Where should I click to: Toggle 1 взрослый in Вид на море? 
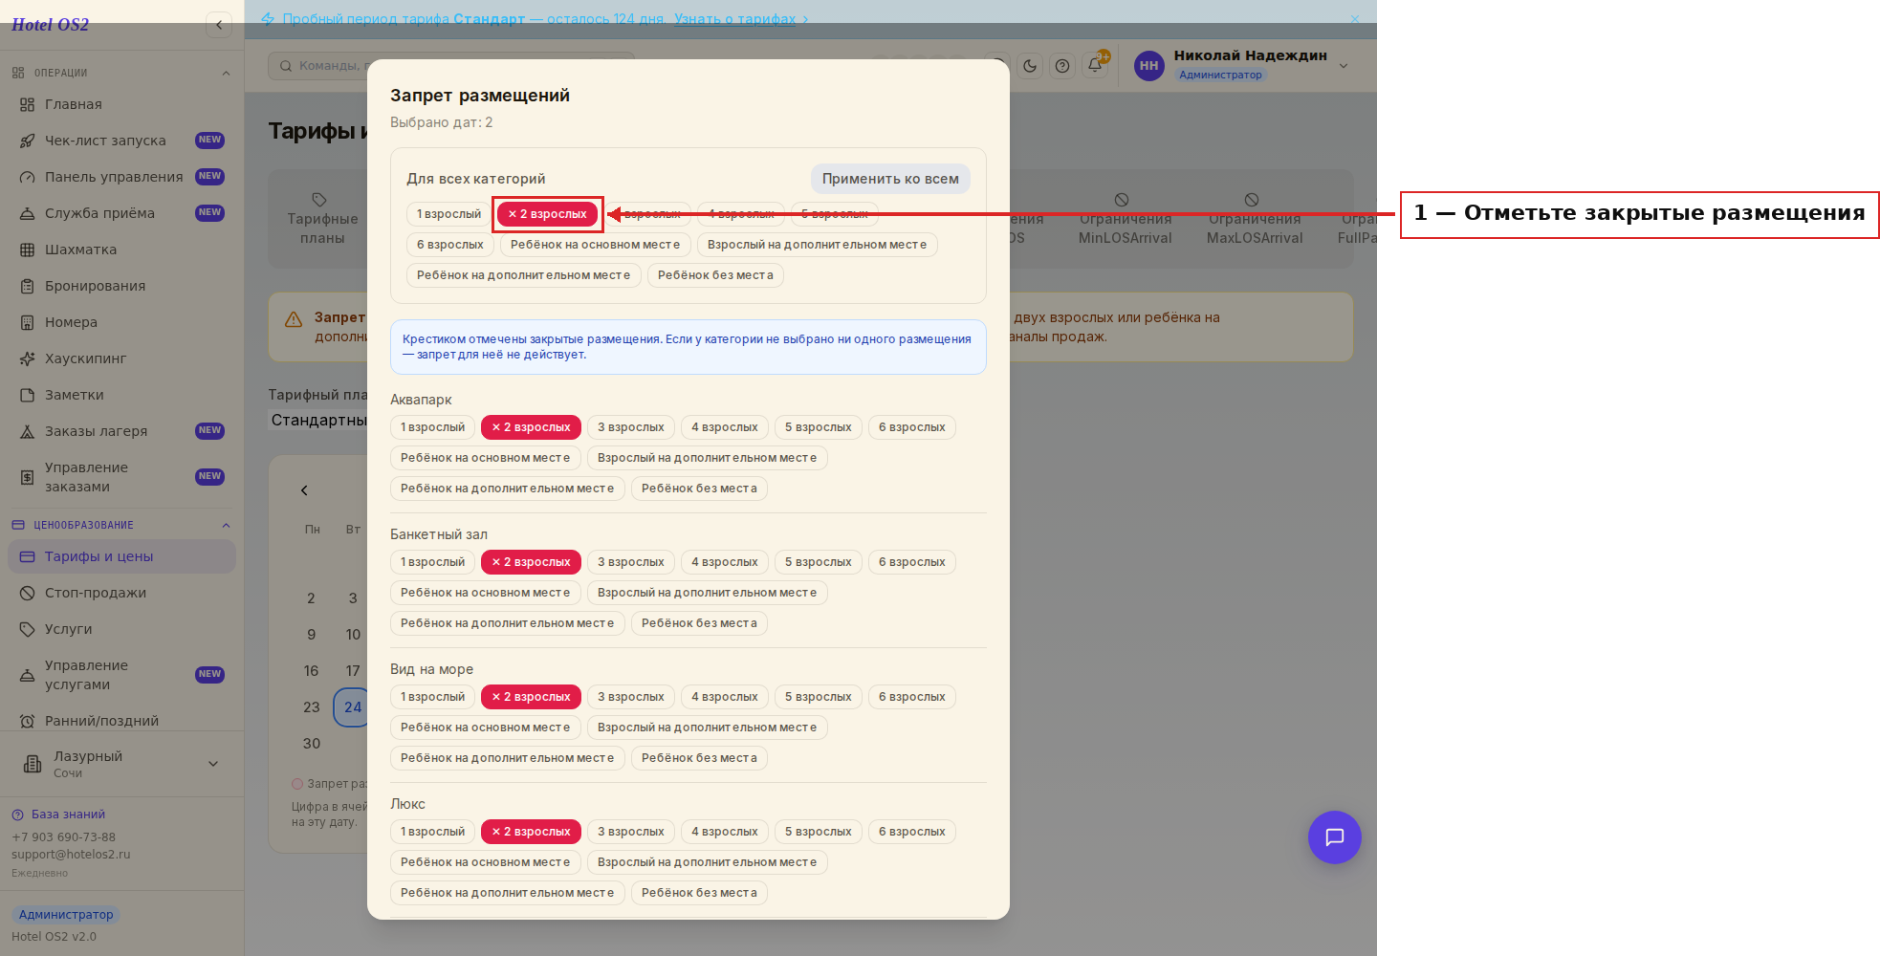coord(432,697)
